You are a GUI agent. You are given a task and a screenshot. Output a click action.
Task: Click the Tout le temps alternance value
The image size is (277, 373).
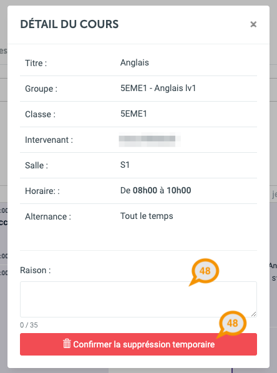click(147, 216)
